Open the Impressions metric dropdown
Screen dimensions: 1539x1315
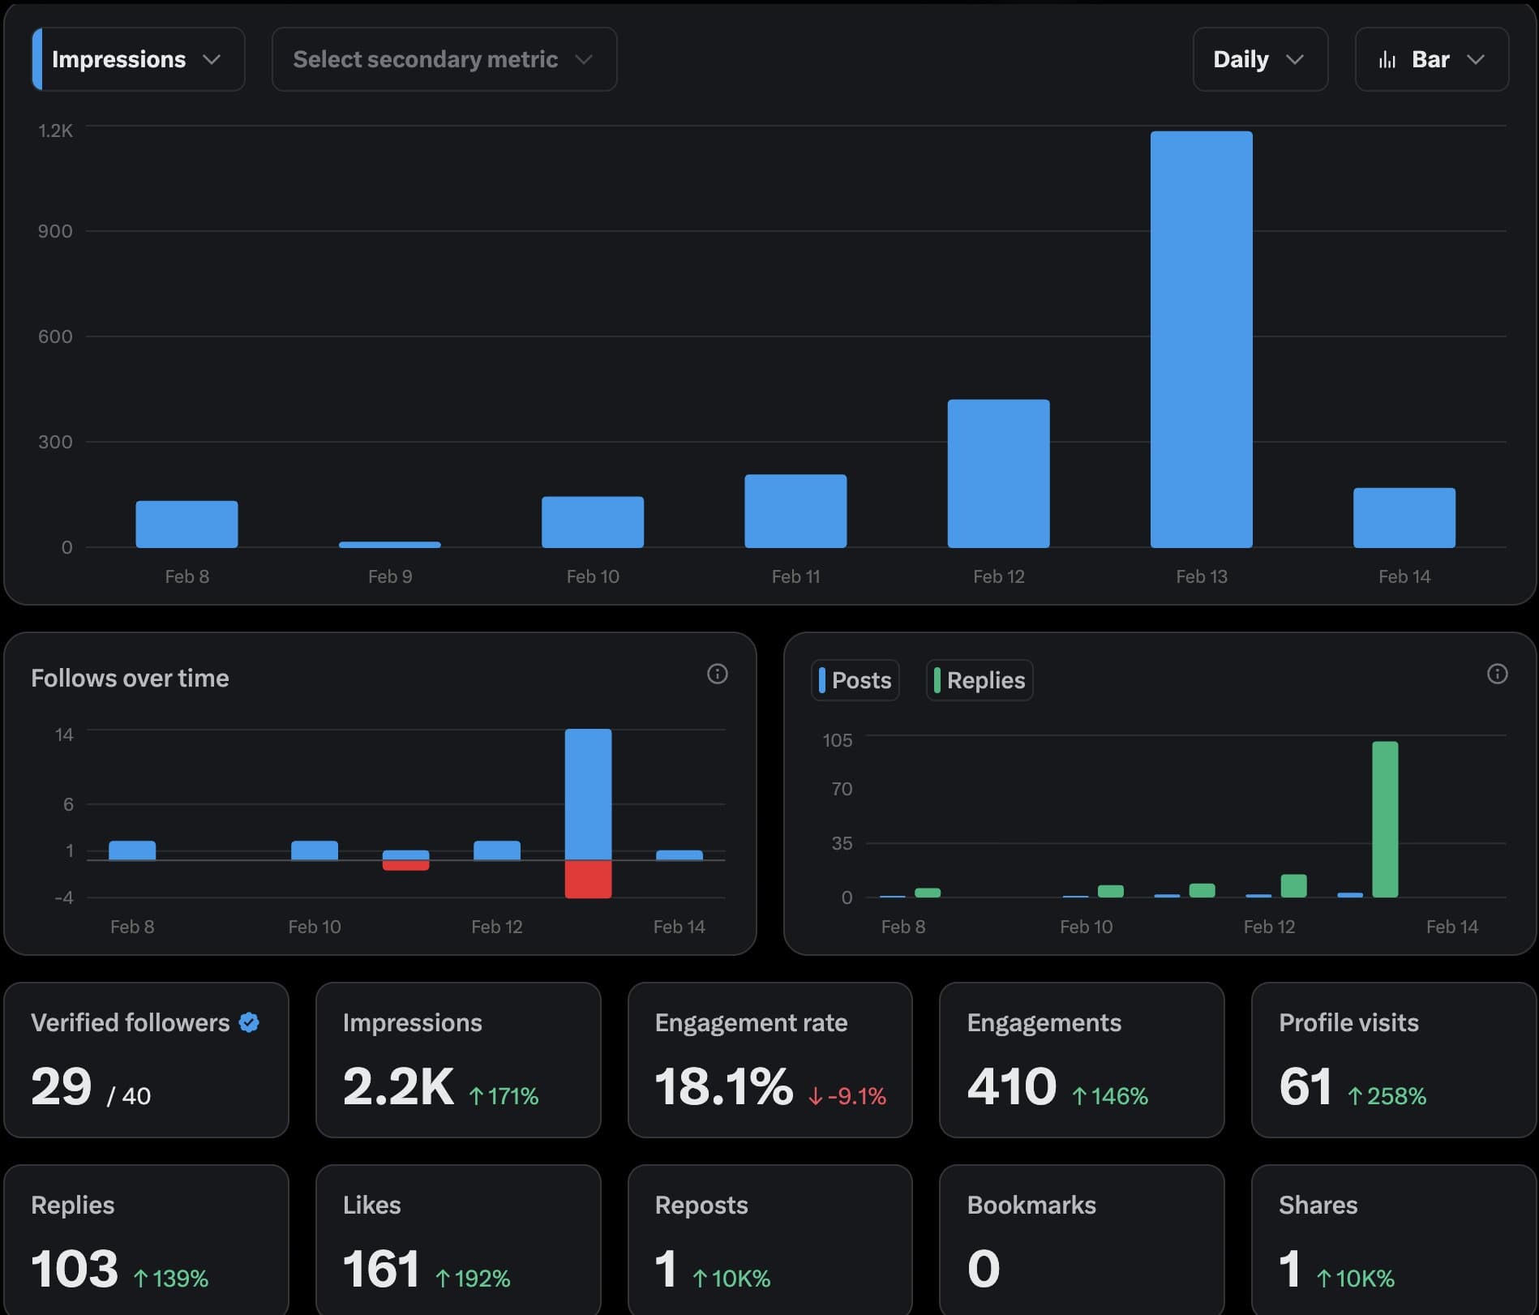click(137, 58)
